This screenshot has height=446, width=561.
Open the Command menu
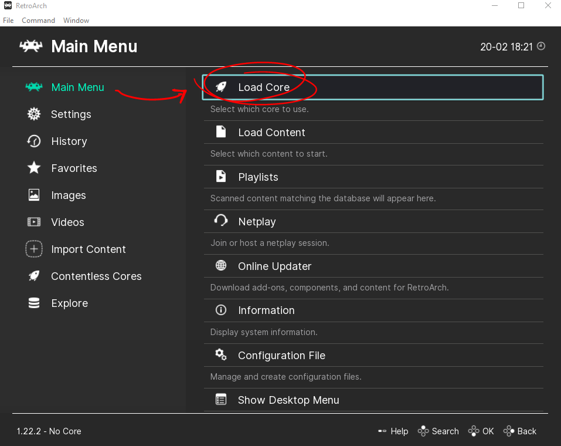click(38, 21)
